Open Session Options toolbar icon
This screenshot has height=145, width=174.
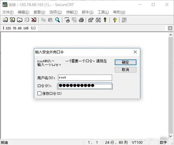point(91,20)
